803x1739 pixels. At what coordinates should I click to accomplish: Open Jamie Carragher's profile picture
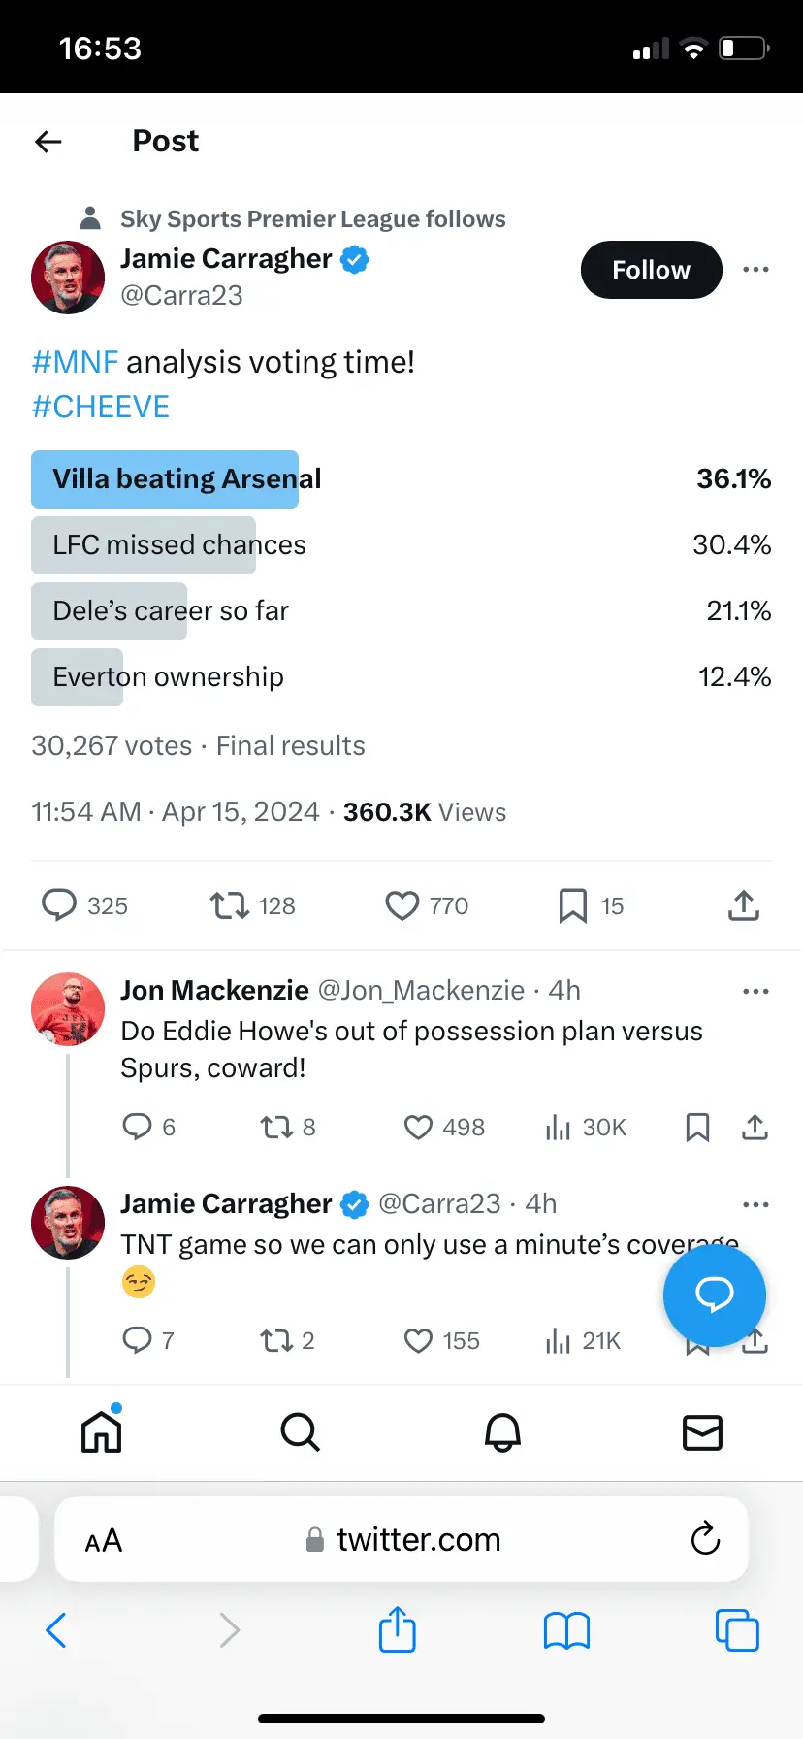tap(68, 278)
